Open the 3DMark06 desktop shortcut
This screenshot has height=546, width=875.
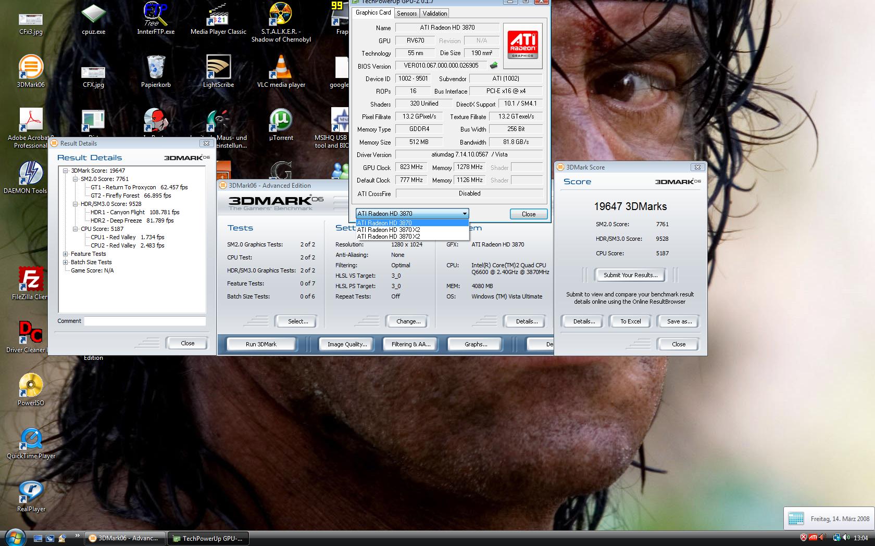[x=31, y=72]
